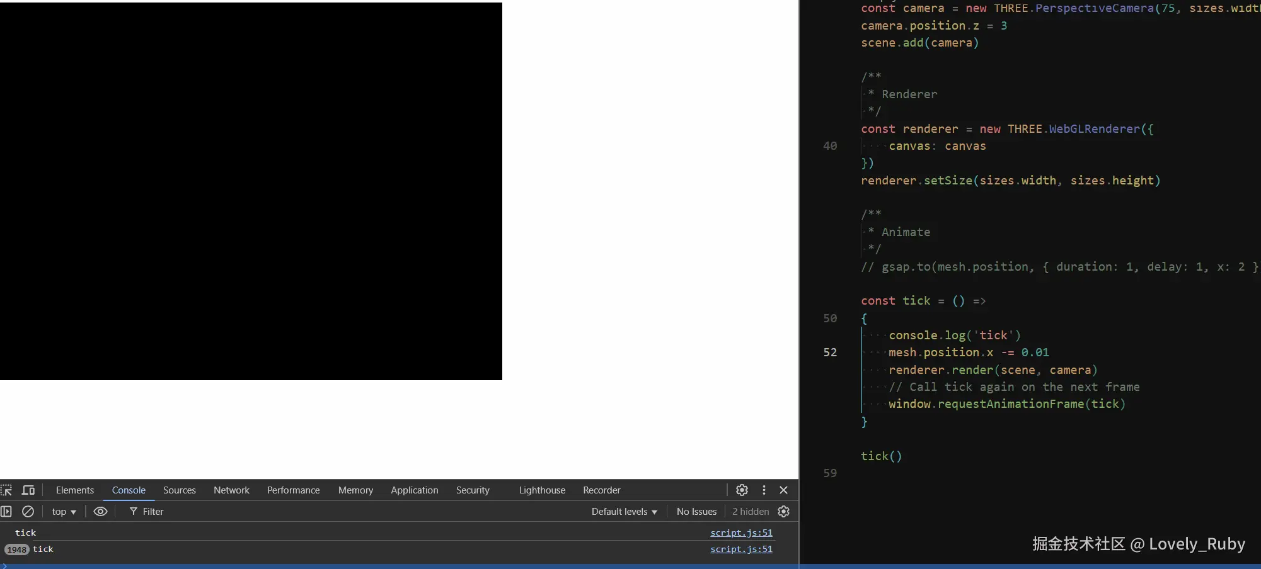Screen dimensions: 1261x569
Task: Create a live expression with the eye icon
Action: click(x=100, y=512)
